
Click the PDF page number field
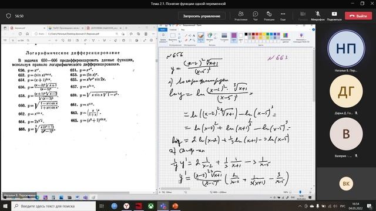13,40
